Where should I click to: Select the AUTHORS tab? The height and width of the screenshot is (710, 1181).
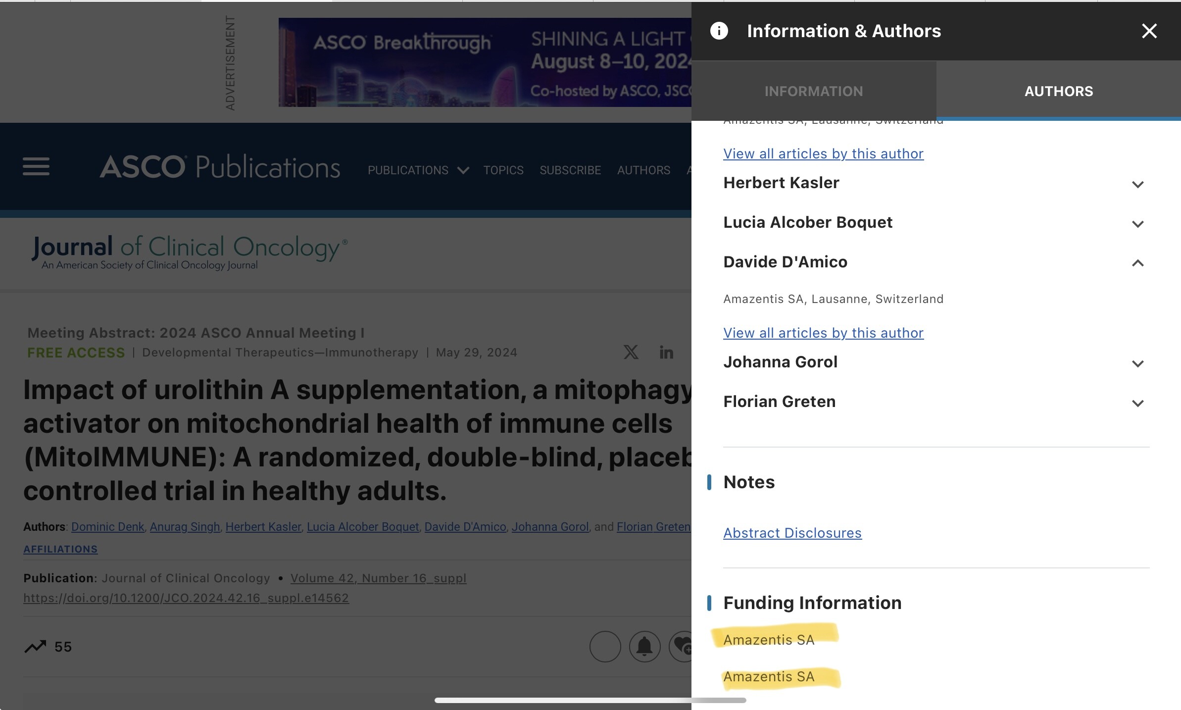click(1058, 91)
